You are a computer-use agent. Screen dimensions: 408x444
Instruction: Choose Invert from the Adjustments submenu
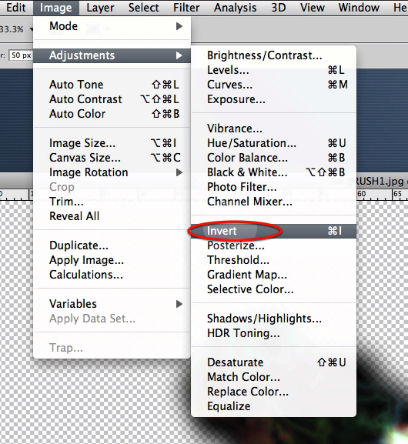tap(273, 231)
